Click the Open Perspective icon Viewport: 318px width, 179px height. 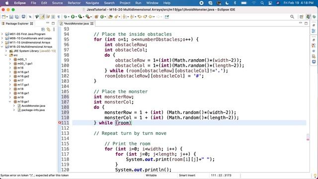[x=302, y=17]
